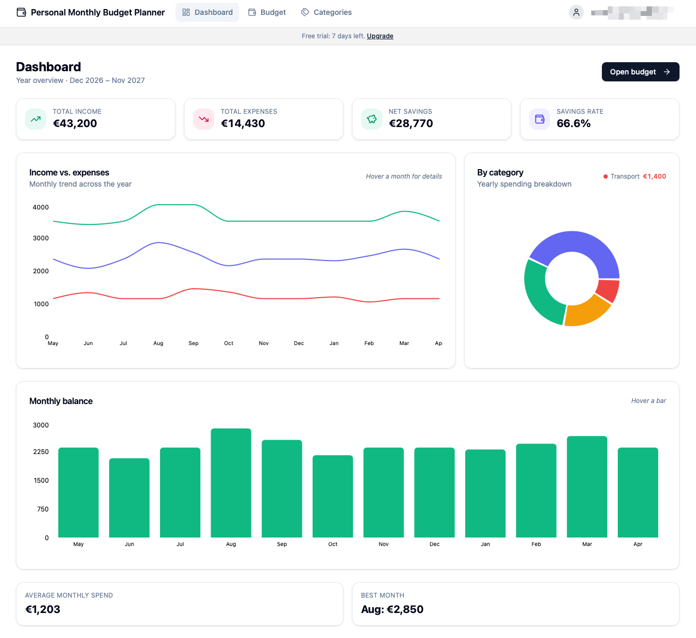Click the Aug bar in Monthly balance
This screenshot has width=696, height=638.
click(231, 483)
